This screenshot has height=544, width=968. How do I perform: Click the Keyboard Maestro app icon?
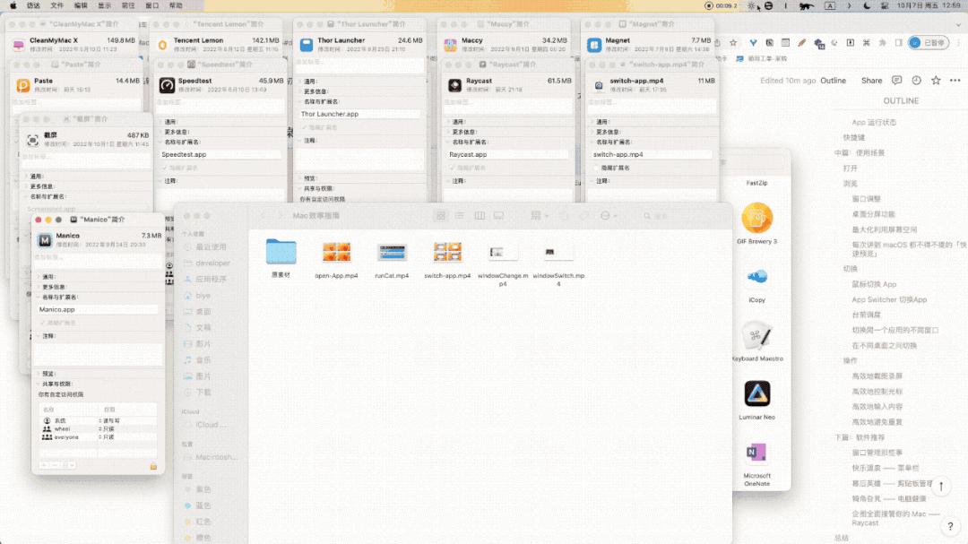(756, 336)
